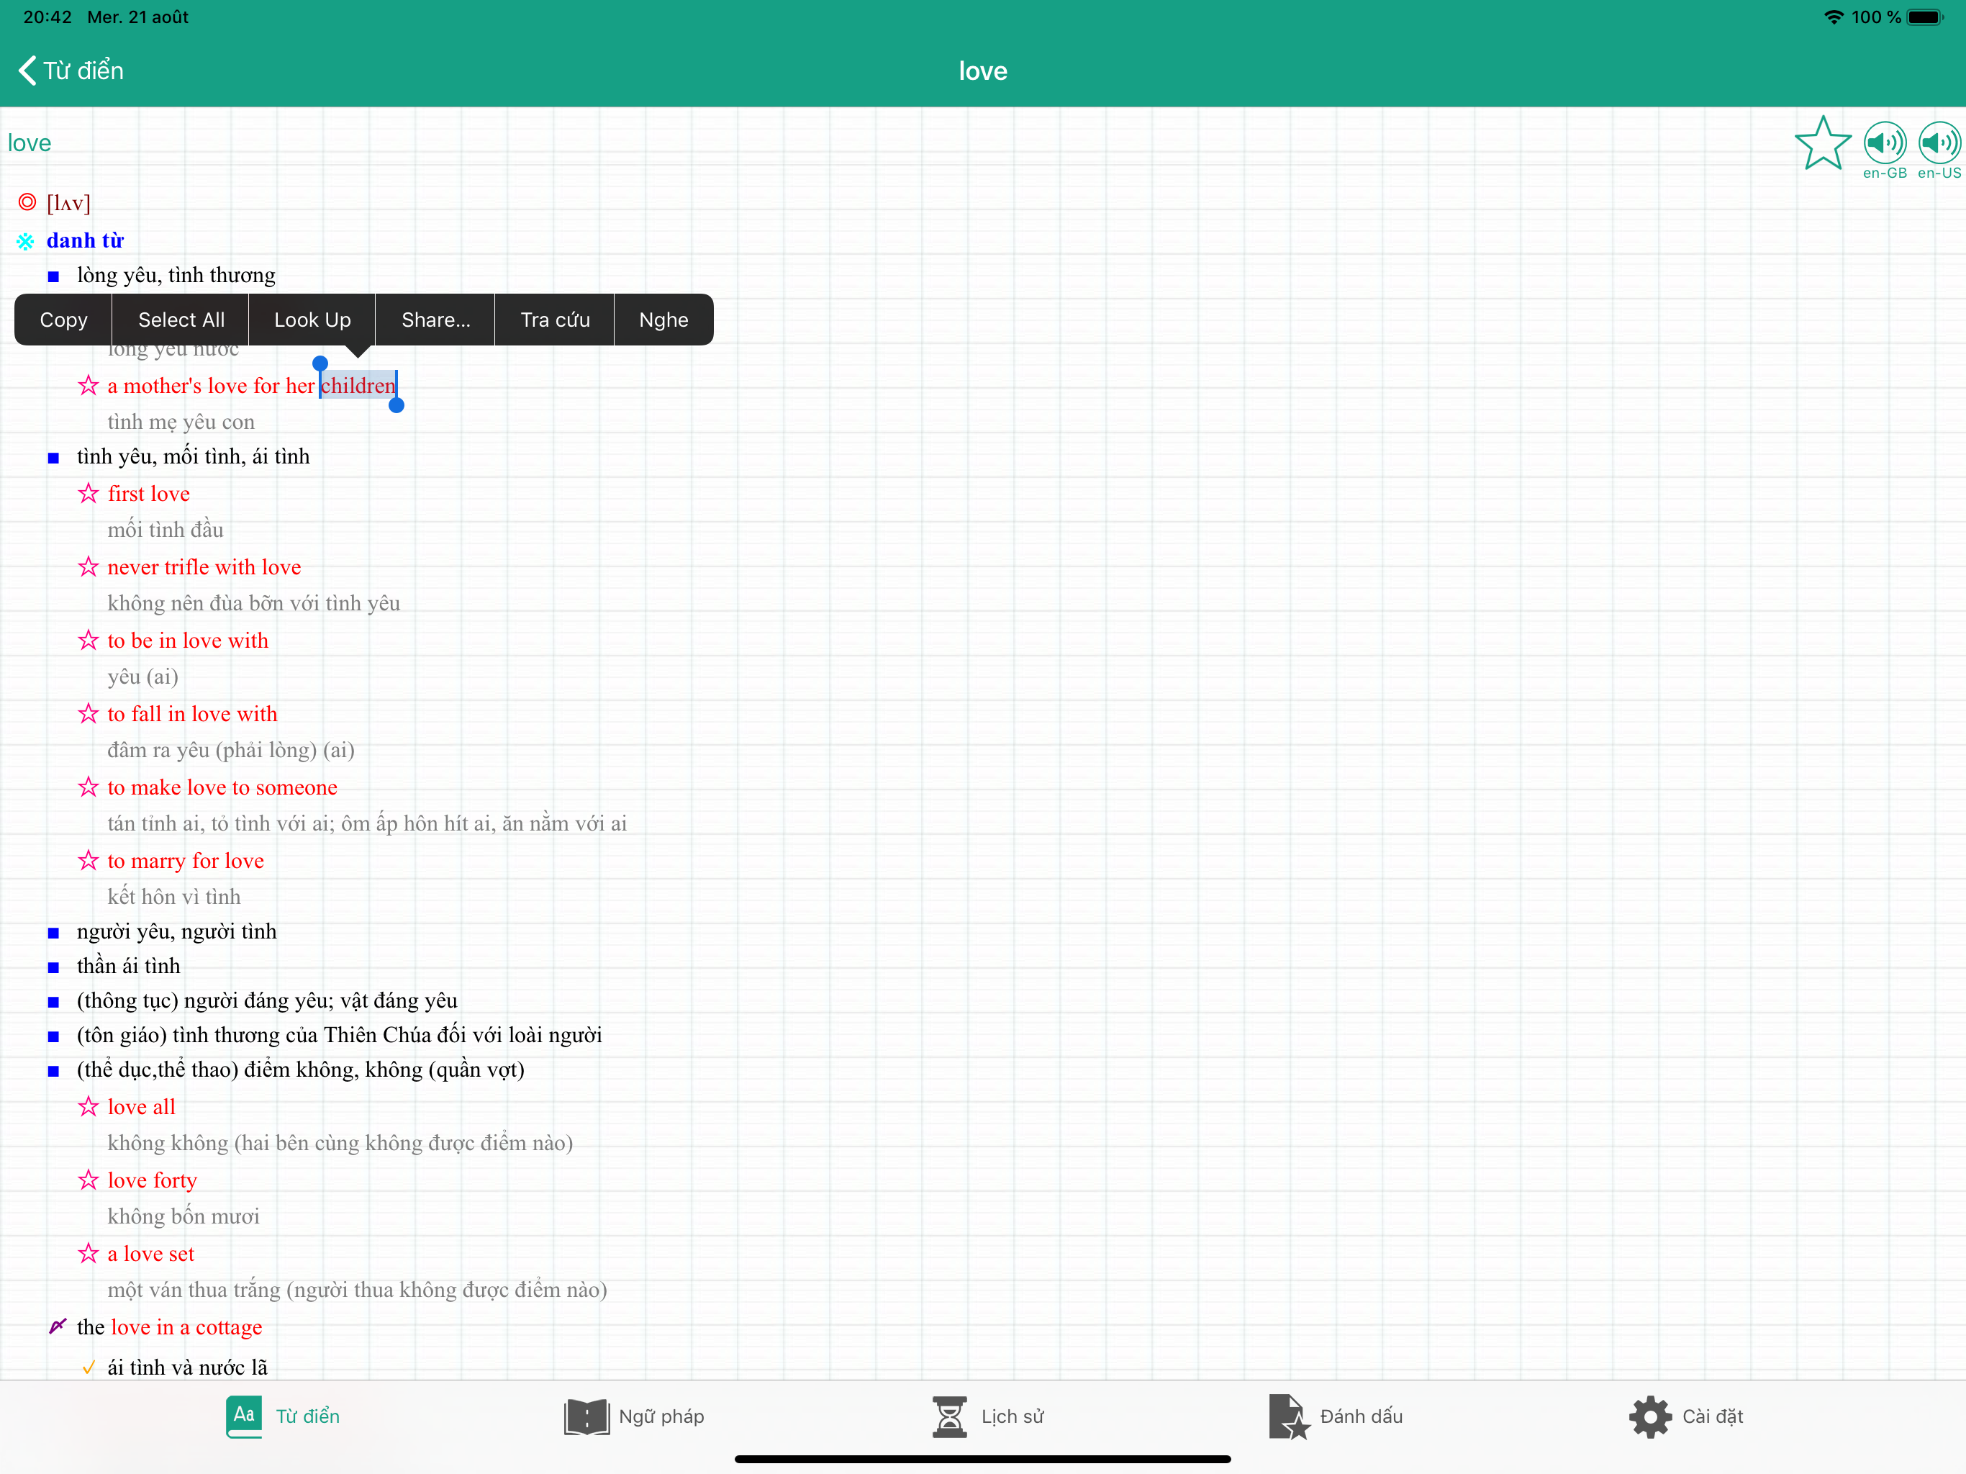The image size is (1966, 1474).
Task: Tap the phrase 'a love set'
Action: pos(151,1254)
